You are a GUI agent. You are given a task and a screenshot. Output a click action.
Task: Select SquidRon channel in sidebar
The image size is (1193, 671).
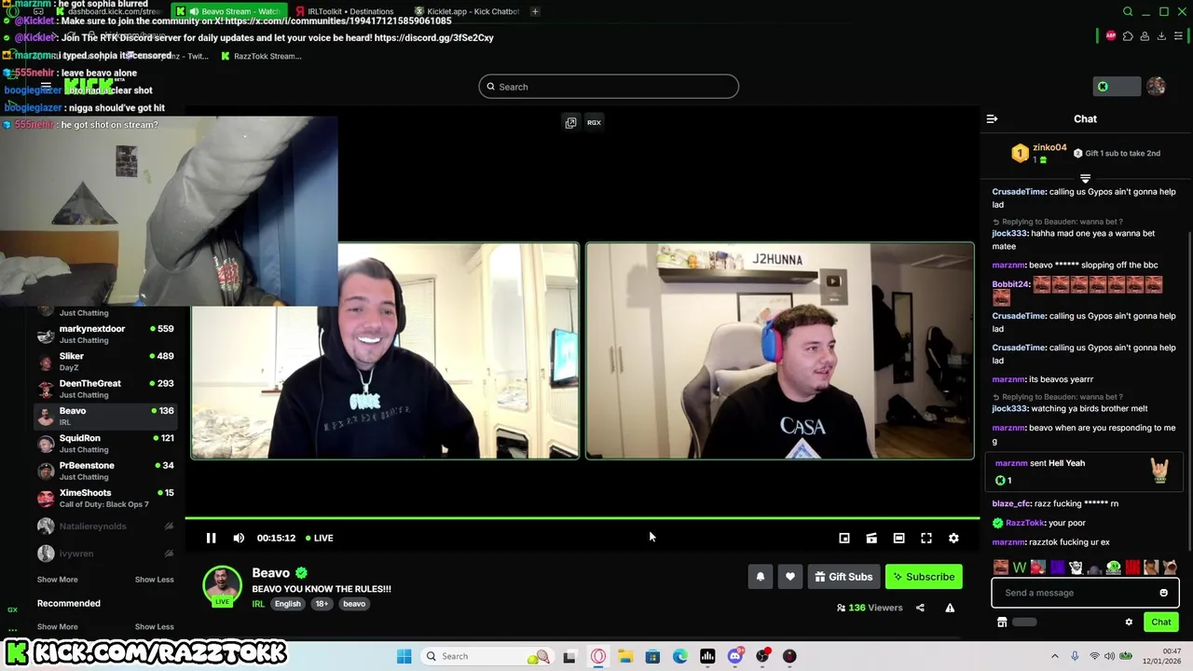105,444
